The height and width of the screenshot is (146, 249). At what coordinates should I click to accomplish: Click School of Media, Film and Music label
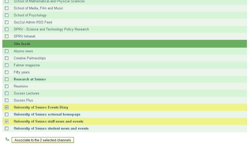(x=39, y=8)
